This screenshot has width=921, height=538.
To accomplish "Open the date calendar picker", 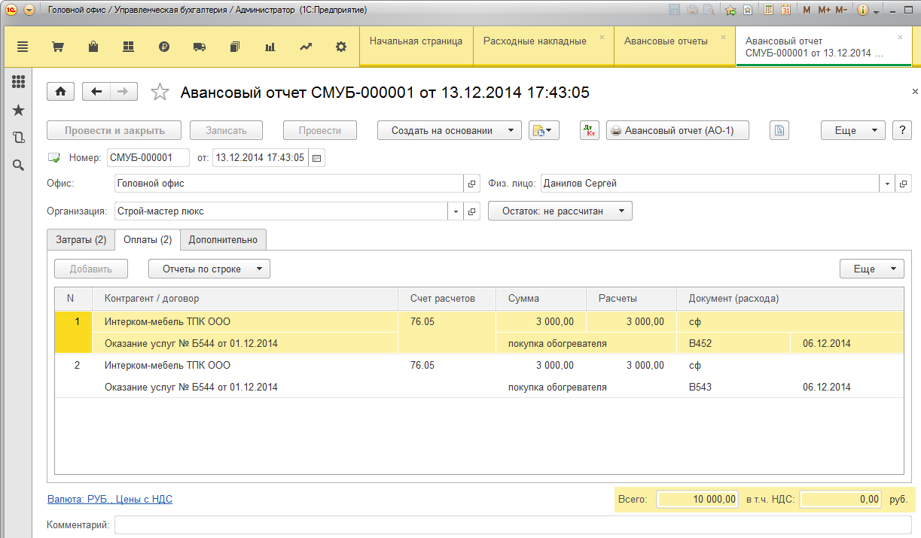I will point(317,158).
